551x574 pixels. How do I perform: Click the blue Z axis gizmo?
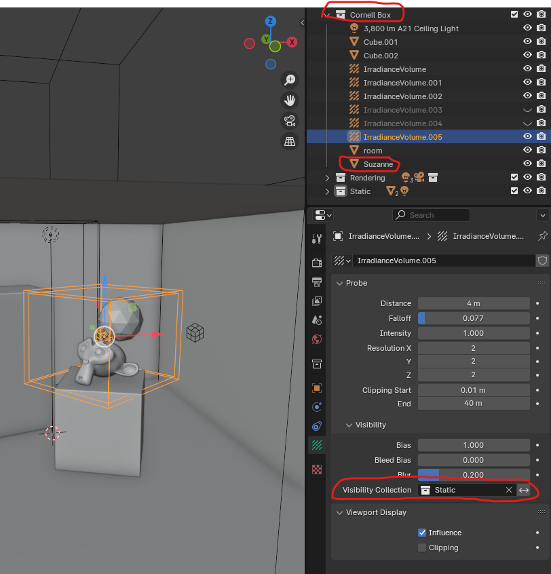point(271,21)
